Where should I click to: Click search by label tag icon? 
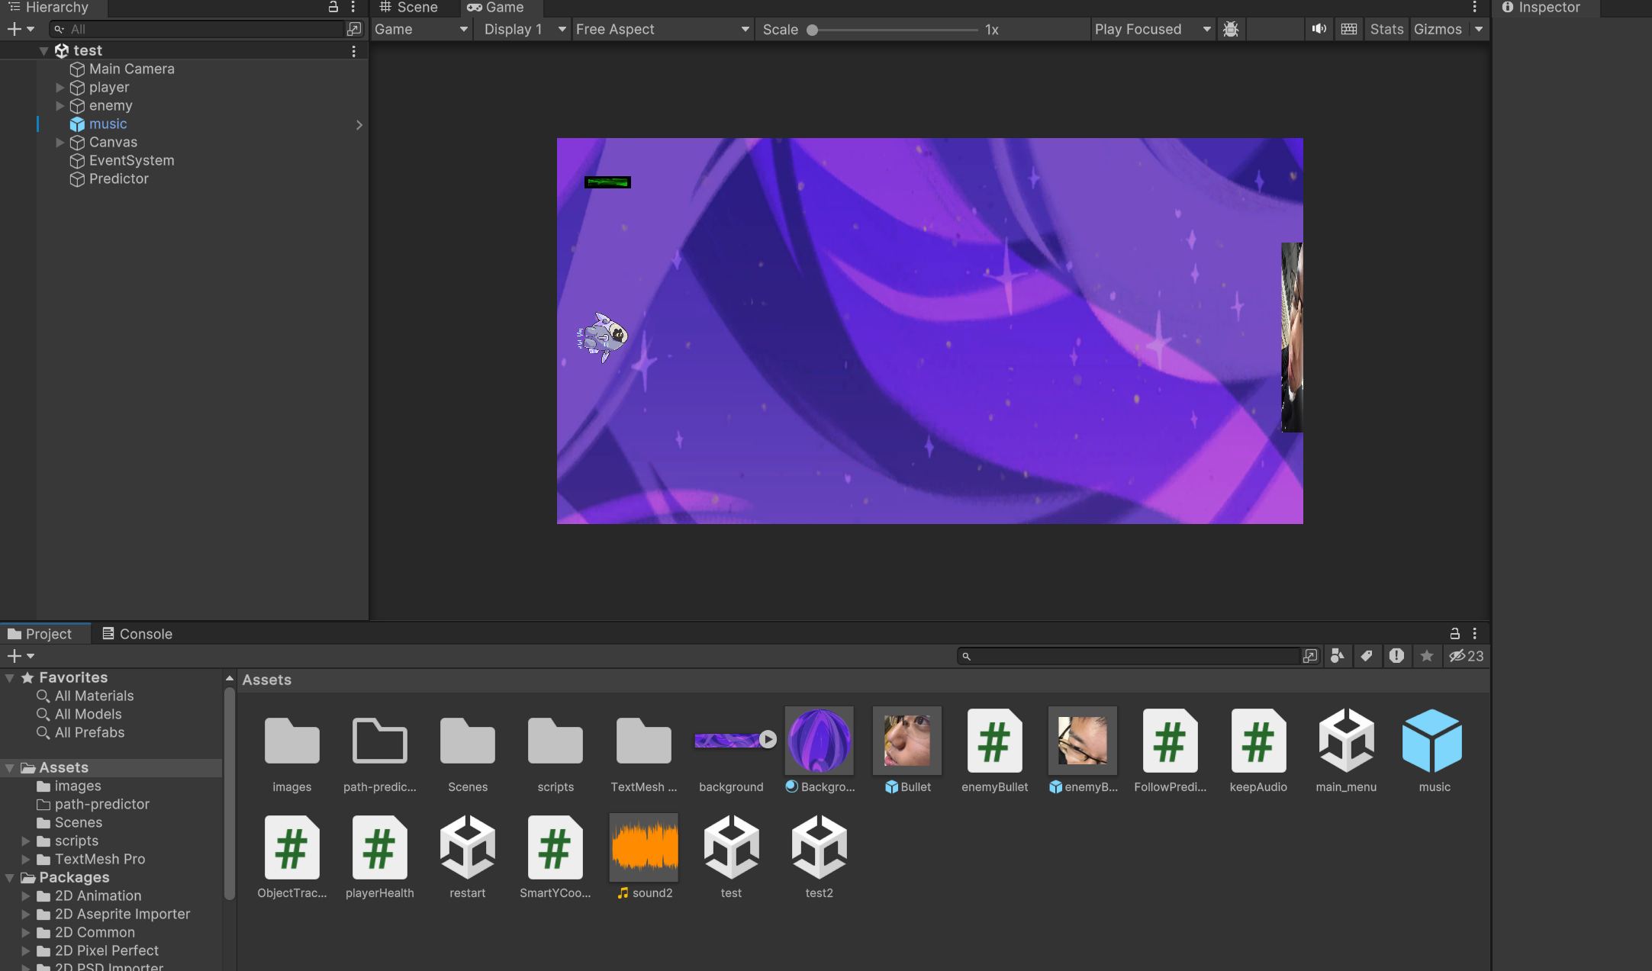1367,656
